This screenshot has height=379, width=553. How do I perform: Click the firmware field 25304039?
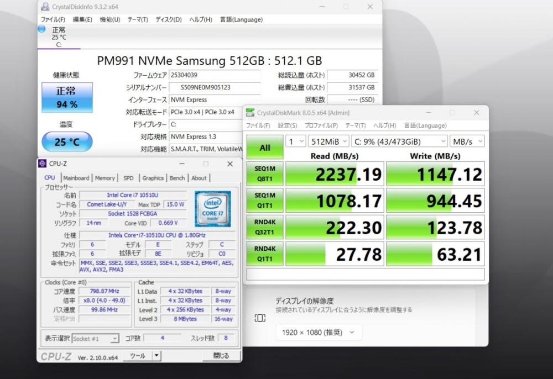pos(215,75)
